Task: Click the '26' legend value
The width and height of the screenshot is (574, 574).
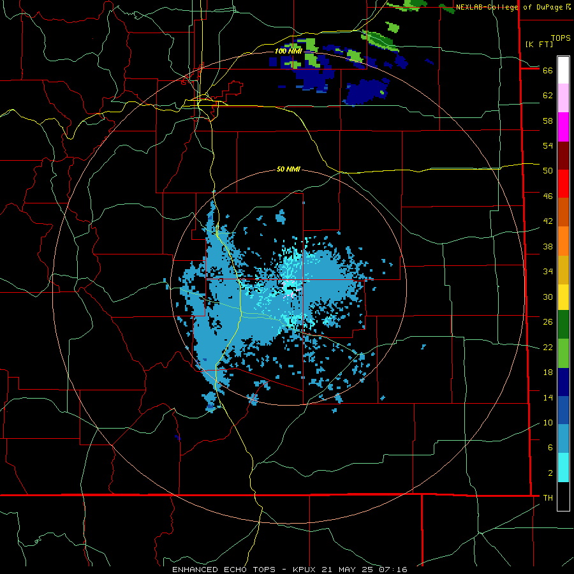Action: click(x=548, y=322)
